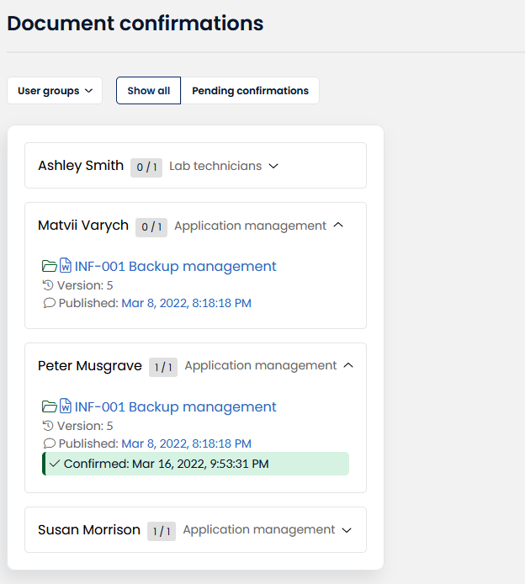The height and width of the screenshot is (584, 525).
Task: Expand Ashley Smith's Lab technicians row
Action: click(x=273, y=167)
